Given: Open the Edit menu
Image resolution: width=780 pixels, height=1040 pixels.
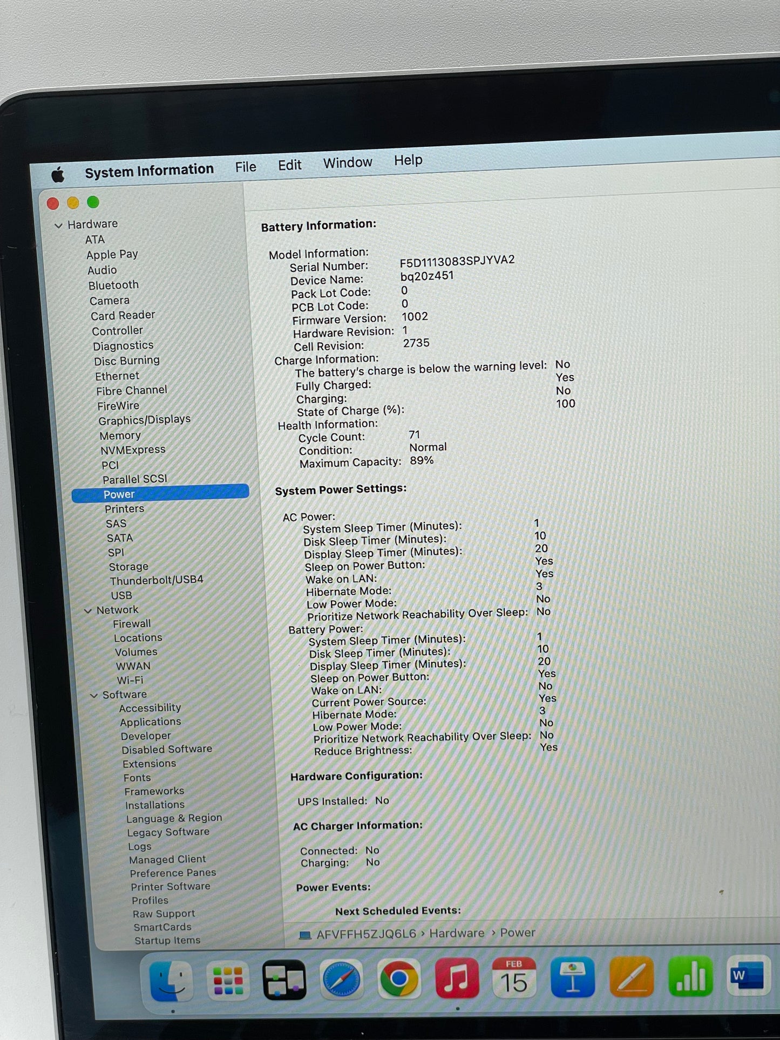Looking at the screenshot, I should 289,165.
